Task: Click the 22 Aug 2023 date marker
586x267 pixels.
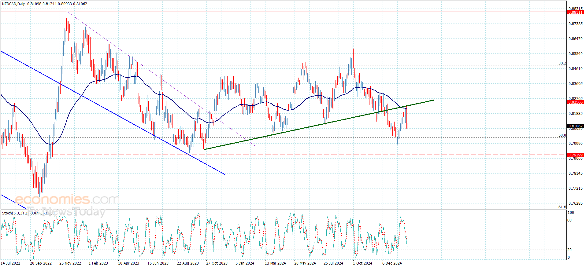Action: pyautogui.click(x=187, y=263)
